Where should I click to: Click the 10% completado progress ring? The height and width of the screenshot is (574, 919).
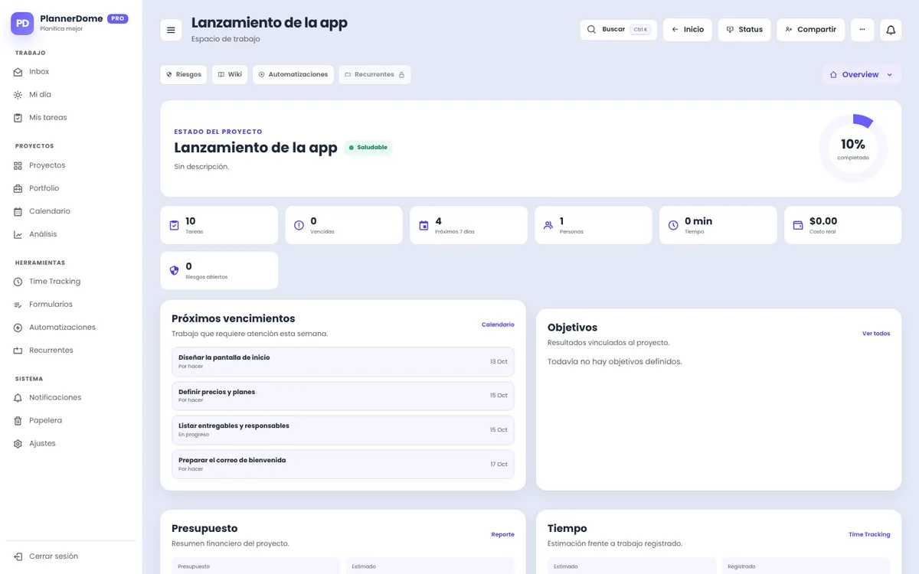853,148
